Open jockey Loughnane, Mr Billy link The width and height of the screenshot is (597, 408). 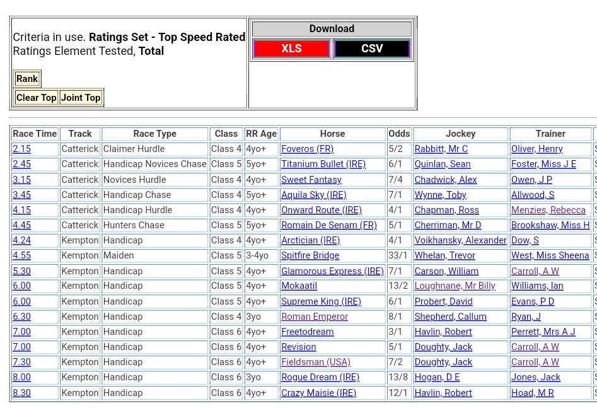coord(455,286)
